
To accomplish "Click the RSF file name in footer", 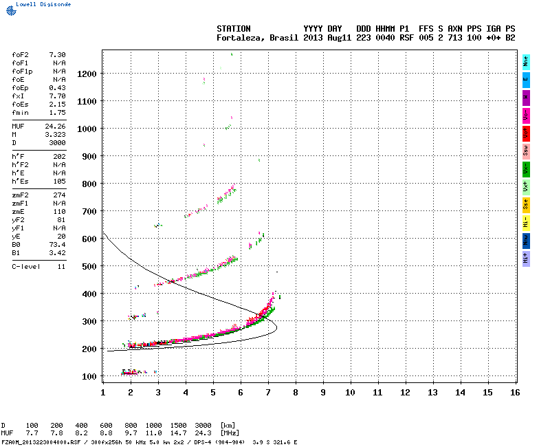I will click(41, 442).
